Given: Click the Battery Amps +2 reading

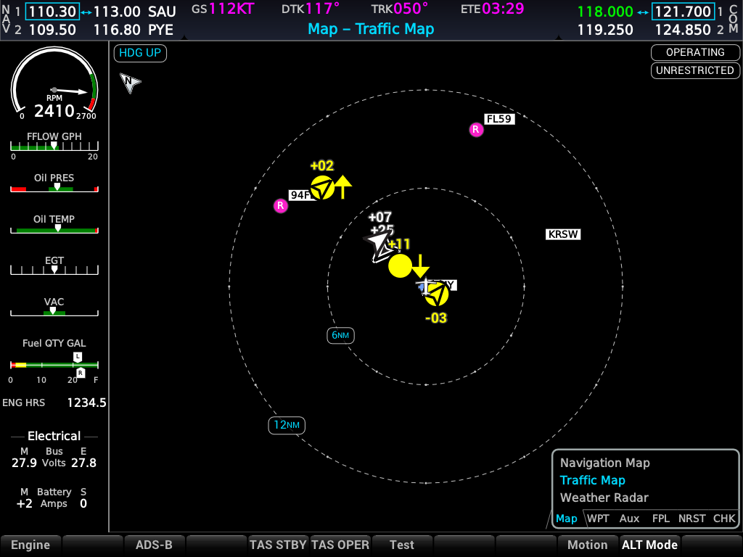Looking at the screenshot, I should 24,503.
